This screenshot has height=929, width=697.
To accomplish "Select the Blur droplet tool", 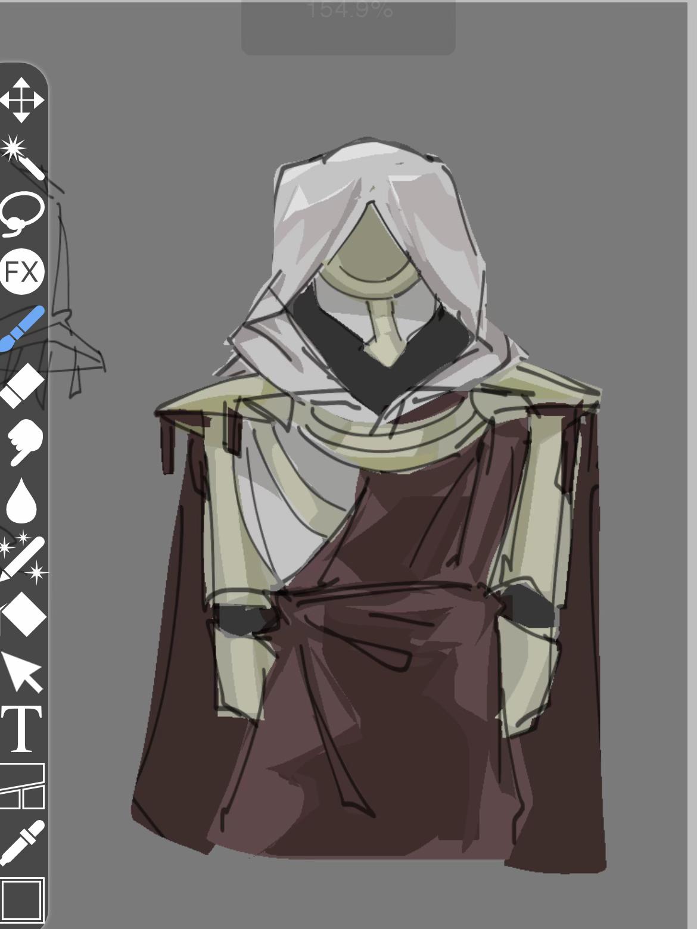I will click(x=21, y=500).
